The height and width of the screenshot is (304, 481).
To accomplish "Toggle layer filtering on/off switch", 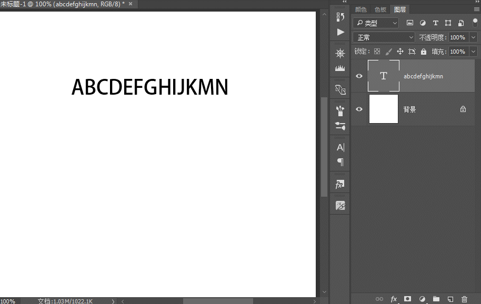I will [x=475, y=23].
